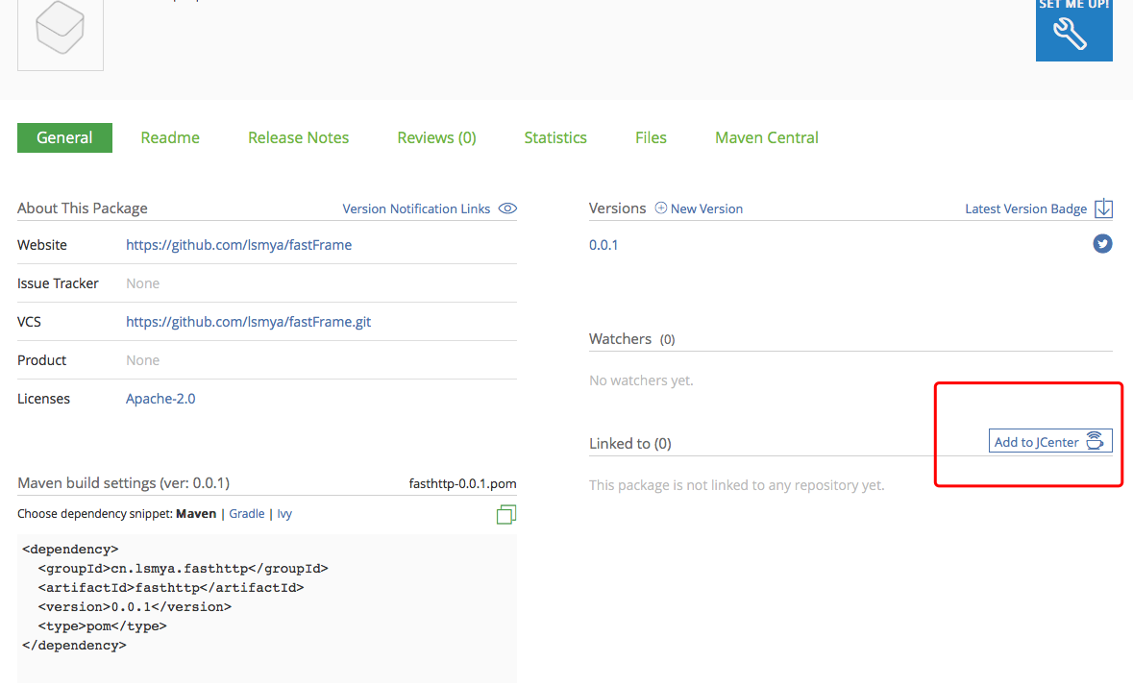Open the github.com/lsmya/fastFrame website link
This screenshot has height=686, width=1133.
tap(238, 245)
